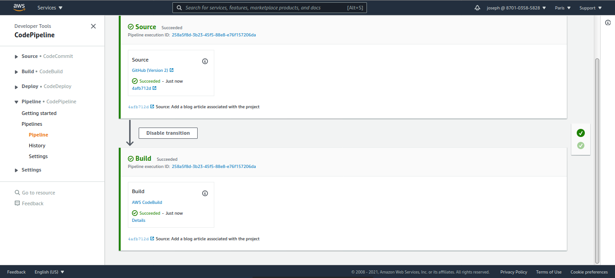Click the AWS logo icon
The height and width of the screenshot is (278, 615).
(x=19, y=7)
